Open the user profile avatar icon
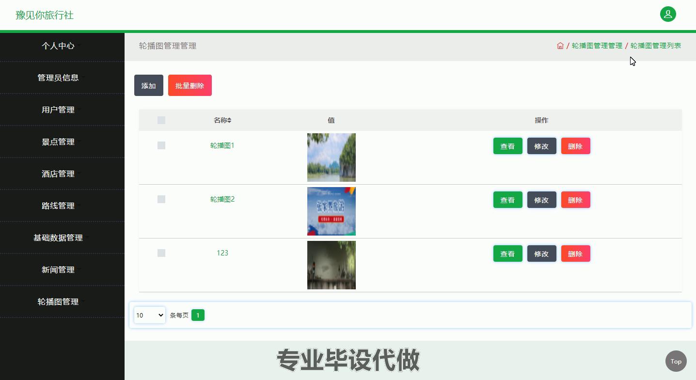The height and width of the screenshot is (380, 696). click(x=668, y=14)
